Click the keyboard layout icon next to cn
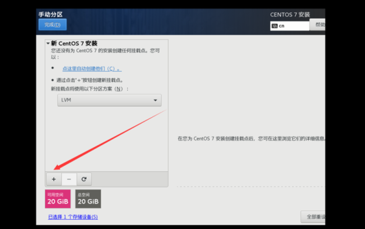Image resolution: width=365 pixels, height=229 pixels. [275, 26]
